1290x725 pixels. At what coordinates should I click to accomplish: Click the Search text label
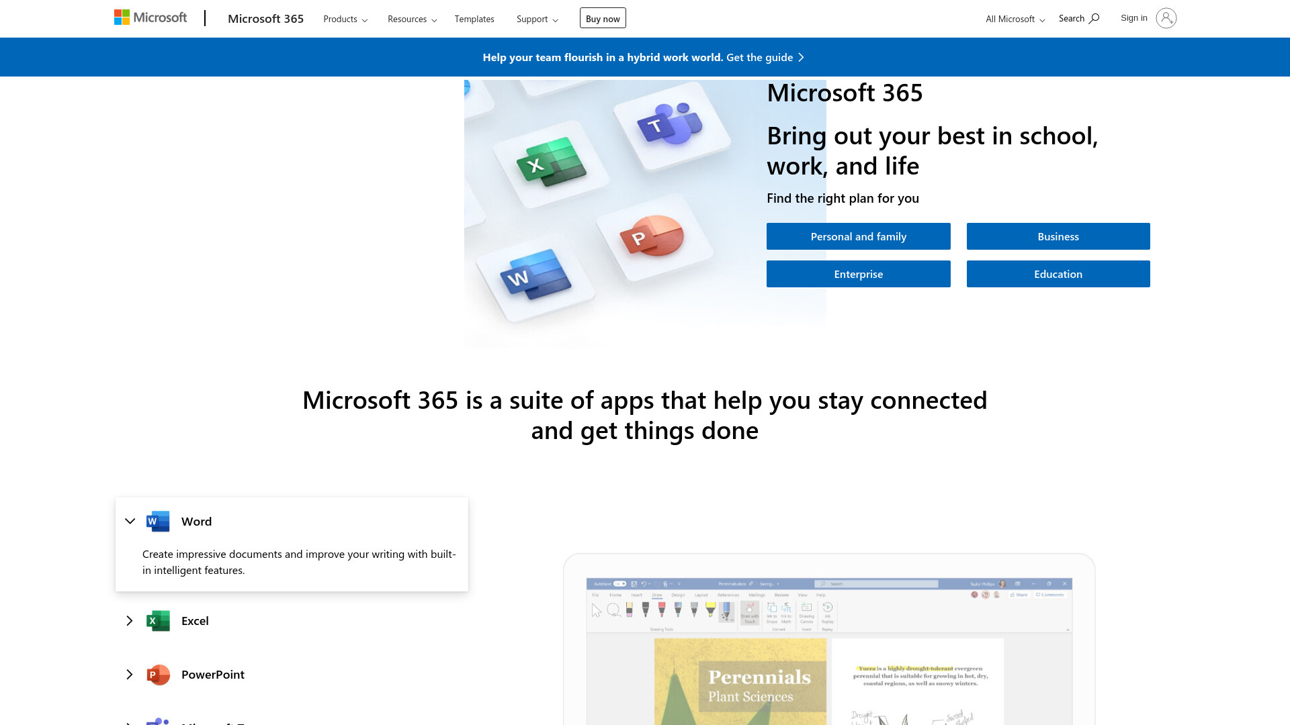point(1072,19)
